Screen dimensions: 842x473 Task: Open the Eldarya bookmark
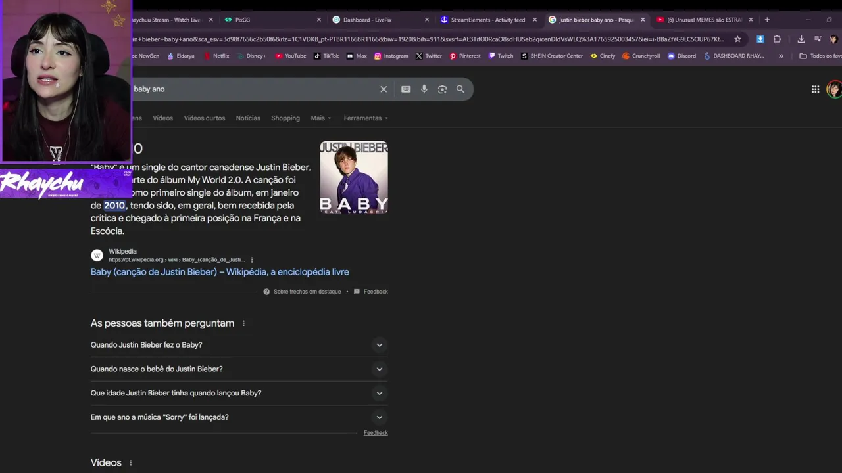coord(181,56)
